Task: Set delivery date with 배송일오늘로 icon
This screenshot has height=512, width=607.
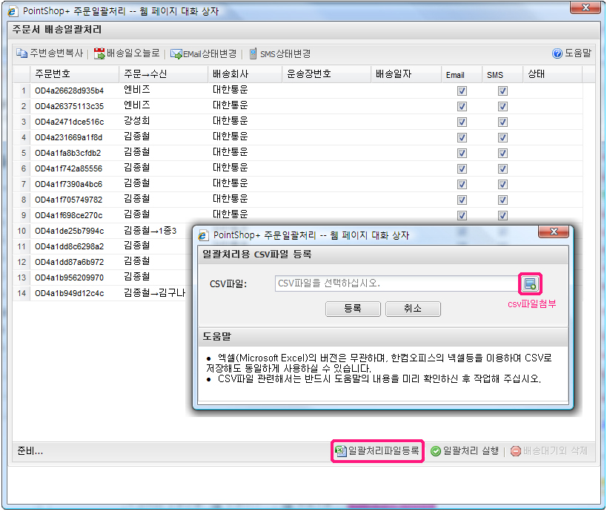Action: tap(99, 53)
